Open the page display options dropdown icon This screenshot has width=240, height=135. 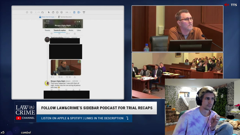click(x=79, y=12)
